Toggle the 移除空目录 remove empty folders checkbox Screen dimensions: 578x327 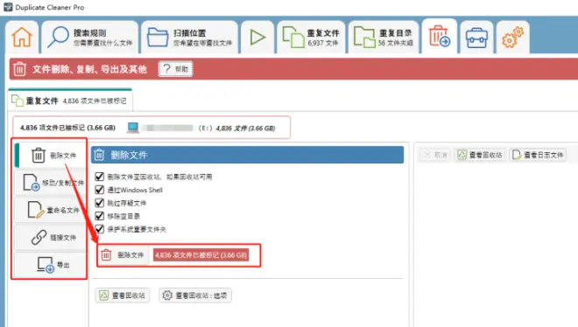point(99,216)
